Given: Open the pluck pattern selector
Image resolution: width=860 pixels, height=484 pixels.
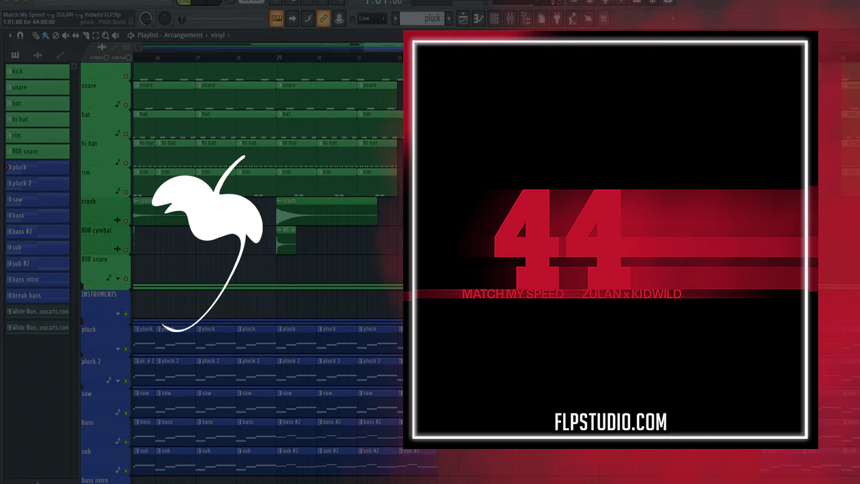Looking at the screenshot, I should pos(422,19).
